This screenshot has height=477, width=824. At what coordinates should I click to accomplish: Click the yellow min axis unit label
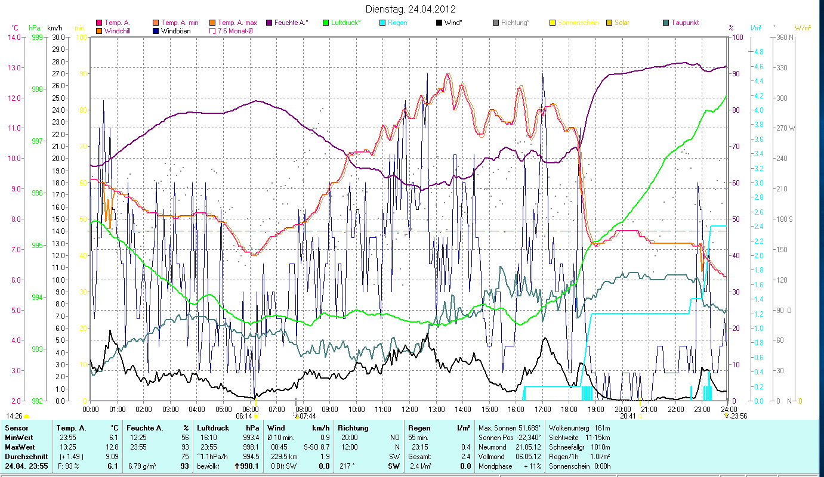tap(79, 28)
